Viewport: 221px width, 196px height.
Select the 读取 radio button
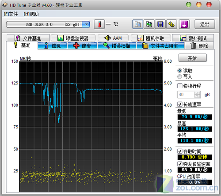click(x=179, y=71)
